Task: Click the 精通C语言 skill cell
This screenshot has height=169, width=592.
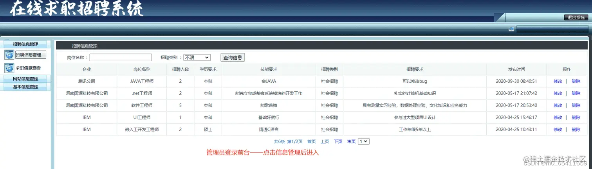Action: [269, 130]
